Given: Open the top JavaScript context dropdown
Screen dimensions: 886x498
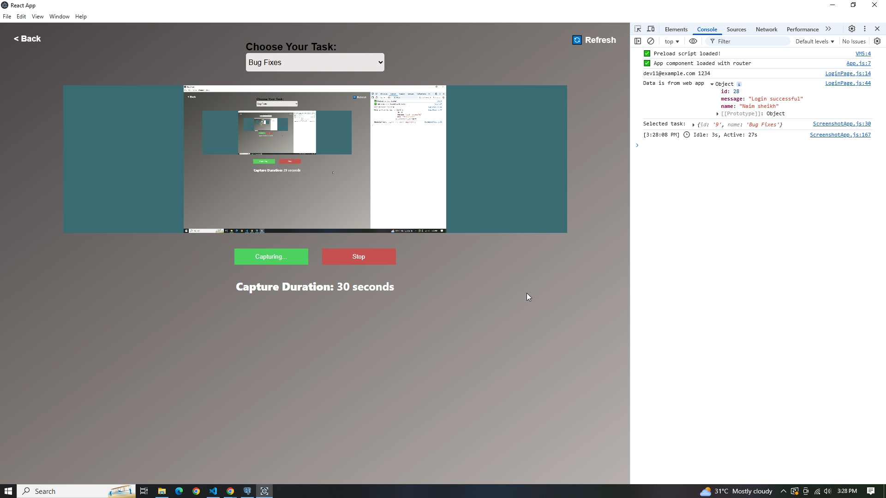Looking at the screenshot, I should pos(672,41).
